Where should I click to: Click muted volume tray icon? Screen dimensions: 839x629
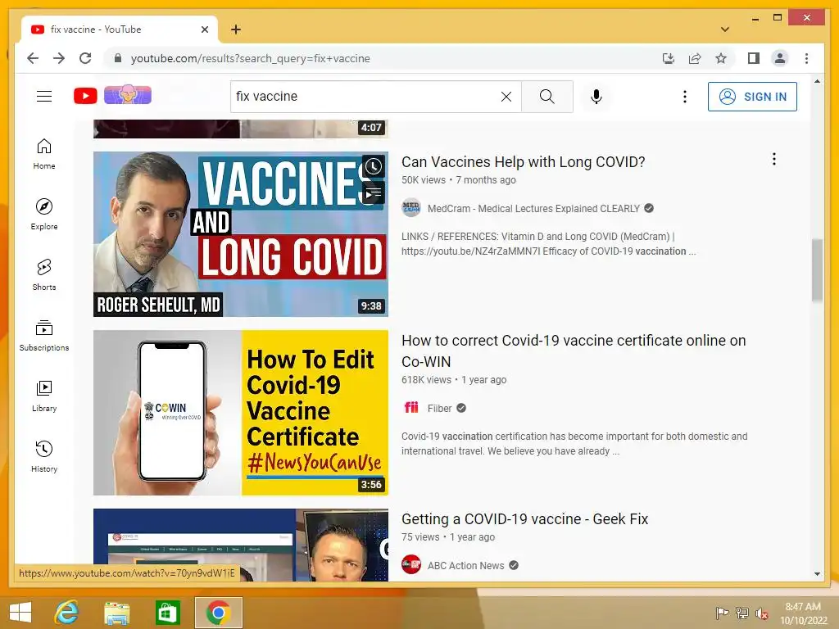761,613
